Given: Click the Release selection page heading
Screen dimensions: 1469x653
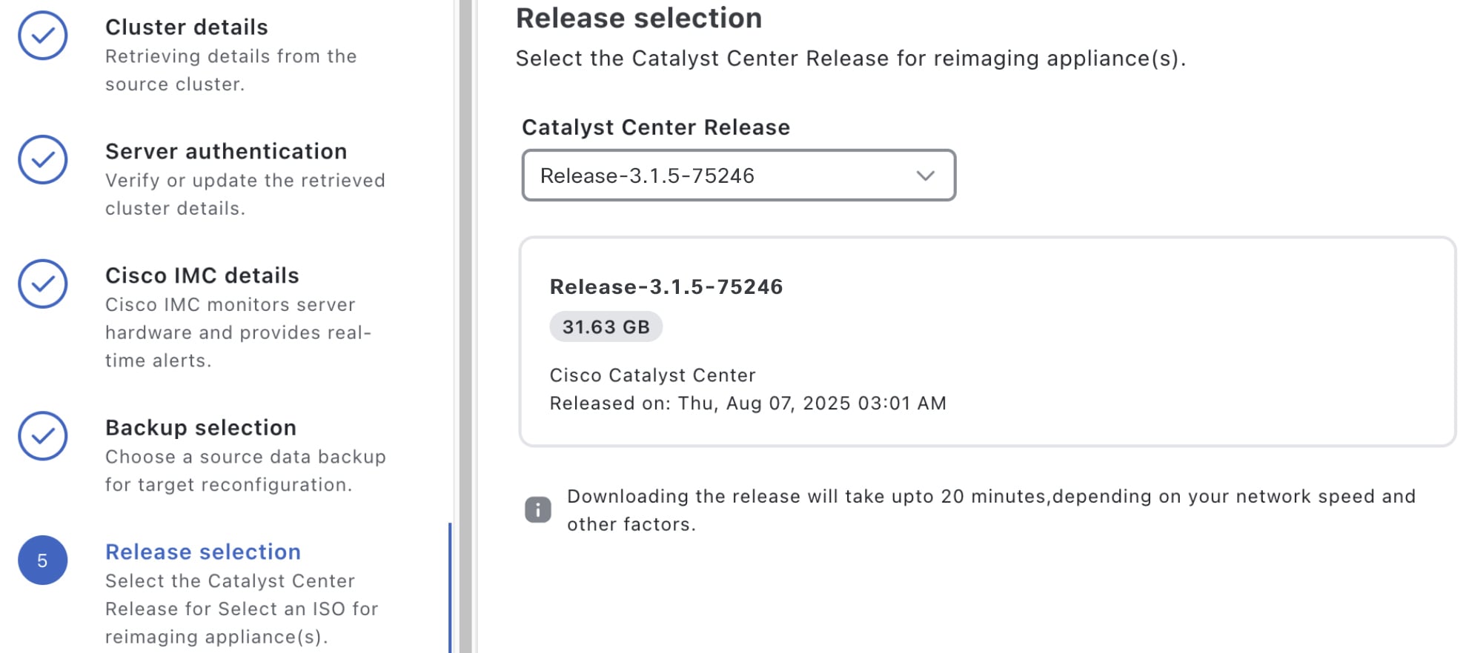Looking at the screenshot, I should coord(639,19).
